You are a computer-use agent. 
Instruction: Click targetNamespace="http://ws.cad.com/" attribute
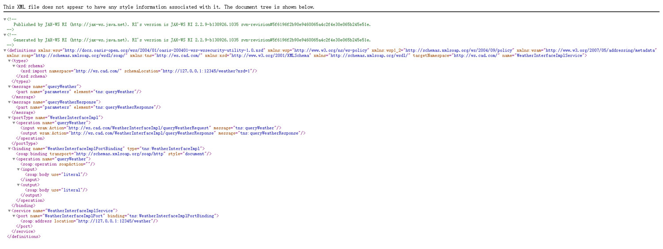point(456,56)
